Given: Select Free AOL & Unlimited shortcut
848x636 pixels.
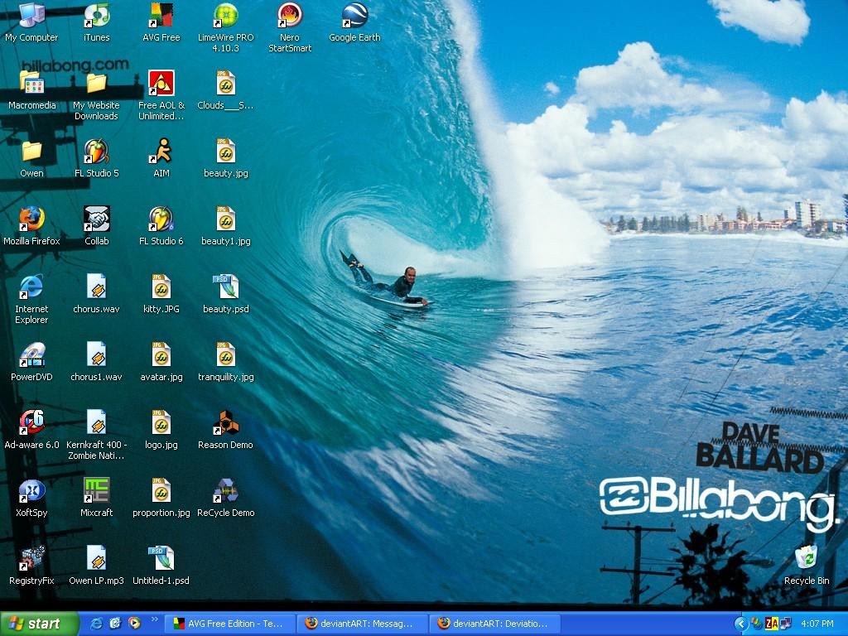Looking at the screenshot, I should (161, 96).
